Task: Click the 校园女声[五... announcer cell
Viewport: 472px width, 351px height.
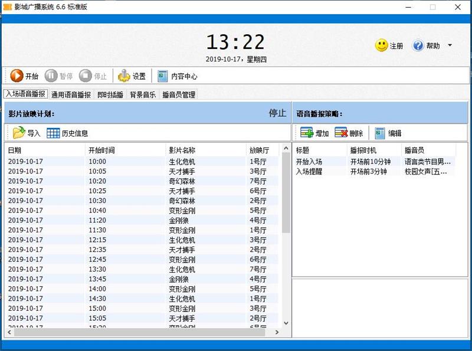Action: (426, 172)
